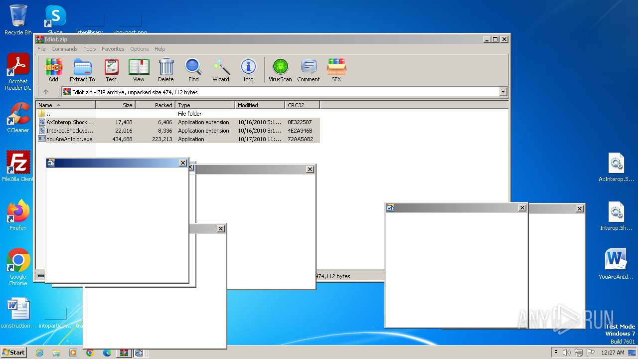Open the Options menu
638x359 pixels.
click(140, 49)
